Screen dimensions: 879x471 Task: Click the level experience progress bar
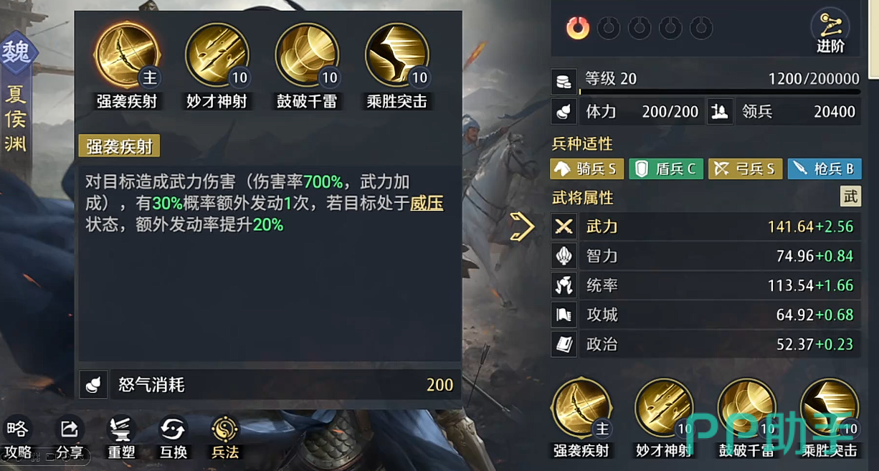719,92
